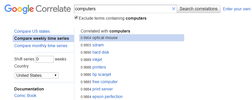Open the hard disk correlation

coord(101,52)
